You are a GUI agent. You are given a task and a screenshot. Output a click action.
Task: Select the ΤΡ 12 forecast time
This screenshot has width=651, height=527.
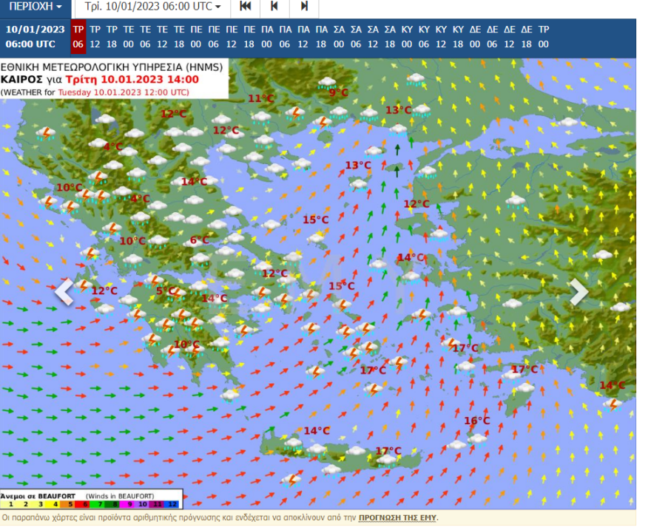pos(95,37)
